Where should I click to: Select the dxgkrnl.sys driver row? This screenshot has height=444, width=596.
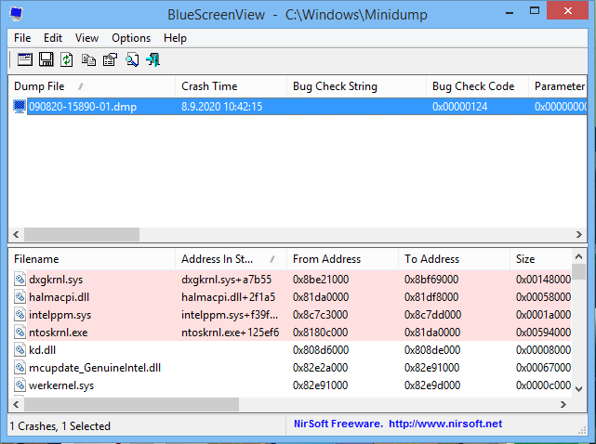tap(56, 279)
